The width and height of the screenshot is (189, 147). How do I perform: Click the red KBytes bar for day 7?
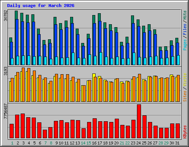tap(45, 134)
